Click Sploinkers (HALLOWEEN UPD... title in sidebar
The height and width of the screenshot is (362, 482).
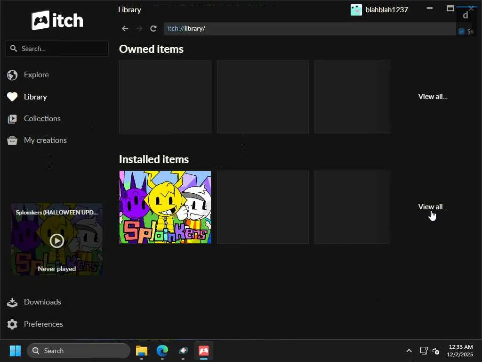(x=56, y=213)
